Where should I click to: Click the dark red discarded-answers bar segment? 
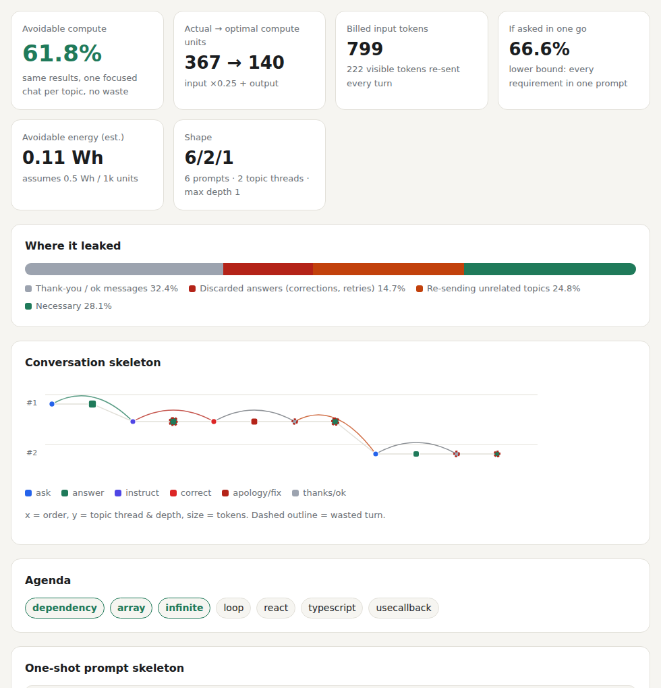tap(268, 269)
